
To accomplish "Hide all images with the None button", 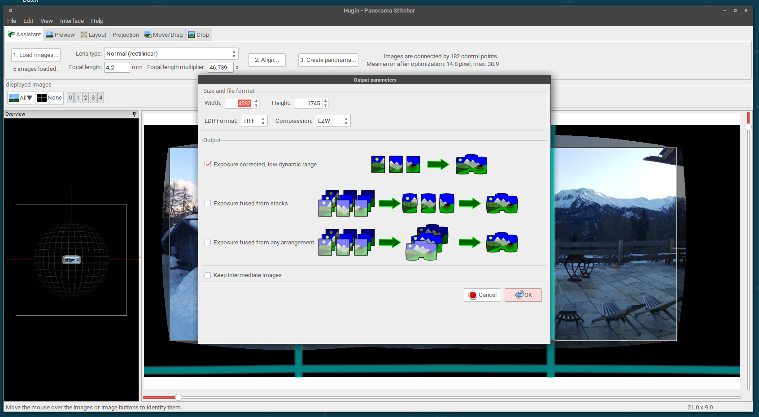I will click(x=49, y=98).
